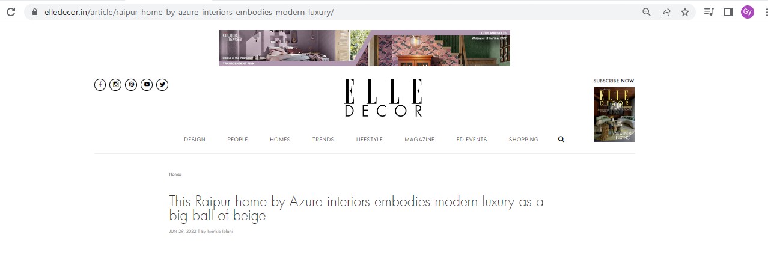This screenshot has height=258, width=768.
Task: Click the Homes breadcrumb link
Action: tap(175, 174)
